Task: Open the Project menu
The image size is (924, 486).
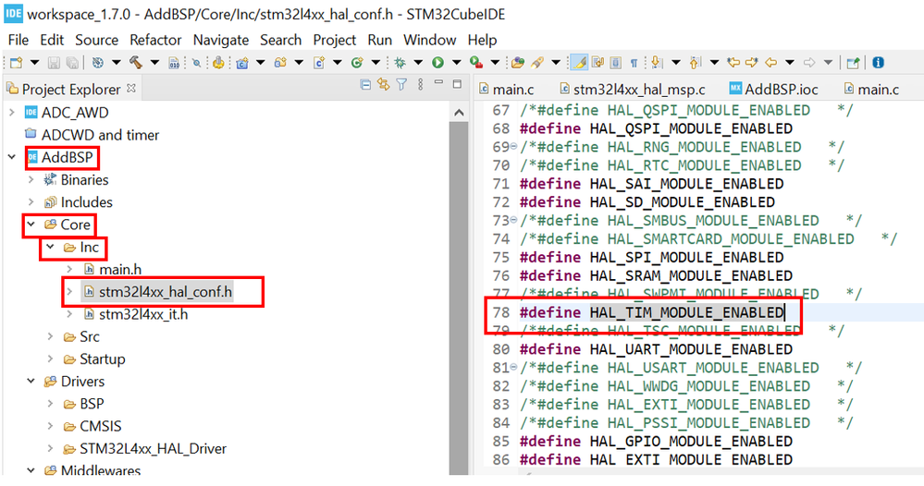Action: click(334, 40)
